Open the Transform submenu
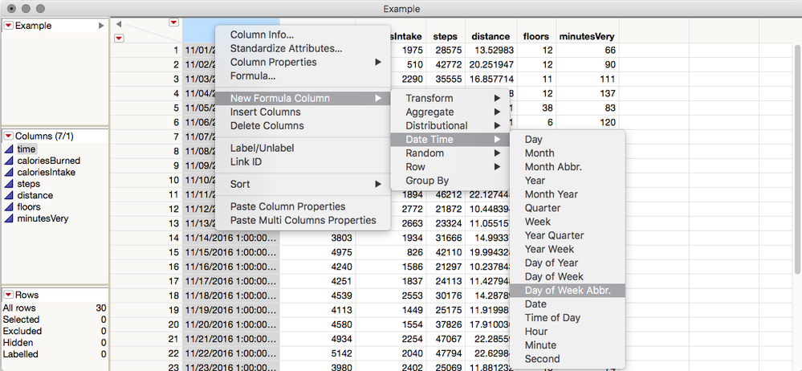 (450, 98)
